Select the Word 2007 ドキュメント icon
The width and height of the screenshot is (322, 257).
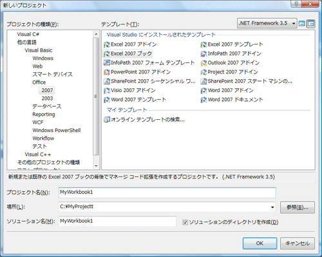point(204,100)
